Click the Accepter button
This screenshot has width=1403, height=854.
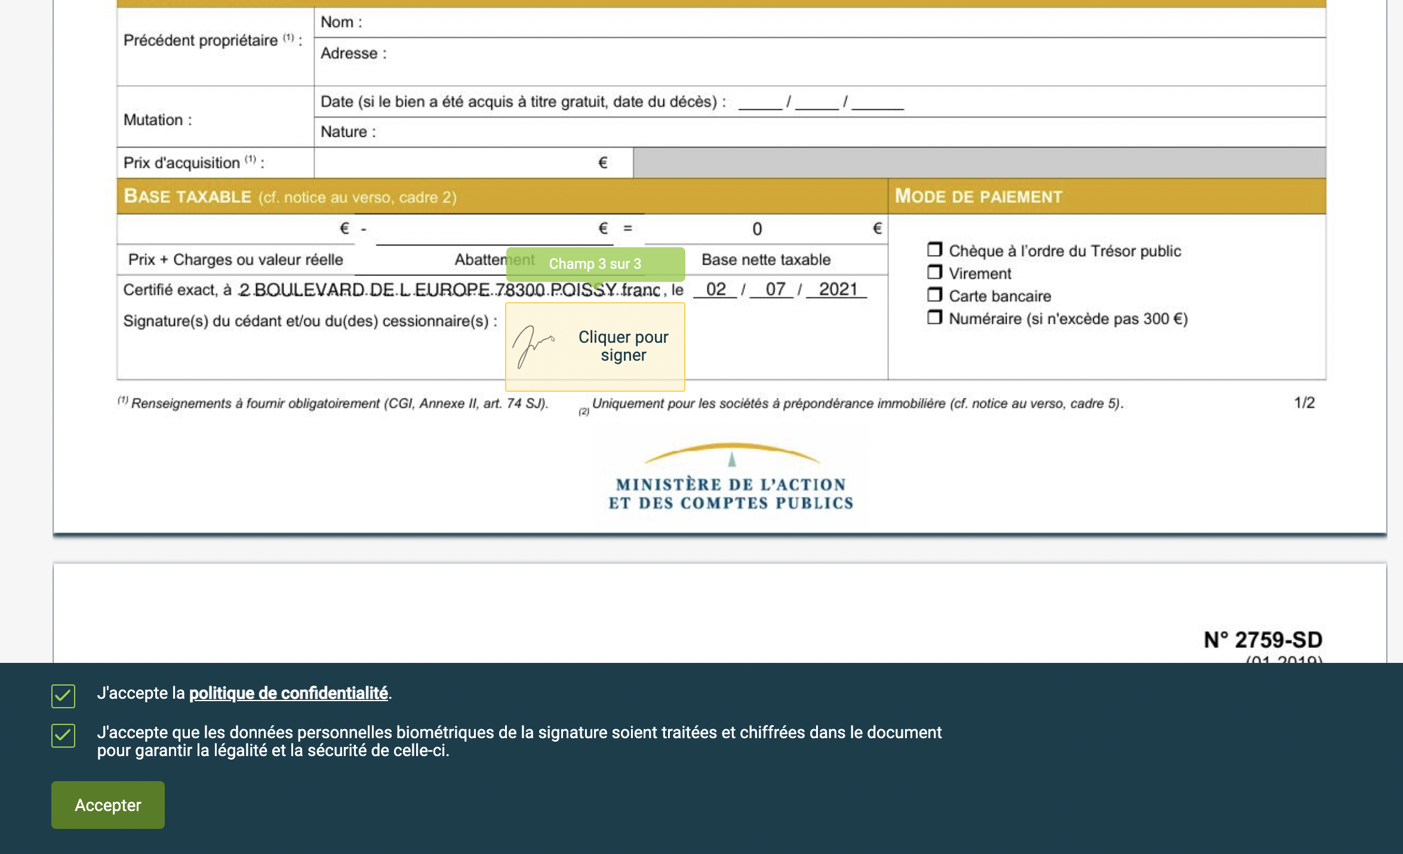coord(107,804)
